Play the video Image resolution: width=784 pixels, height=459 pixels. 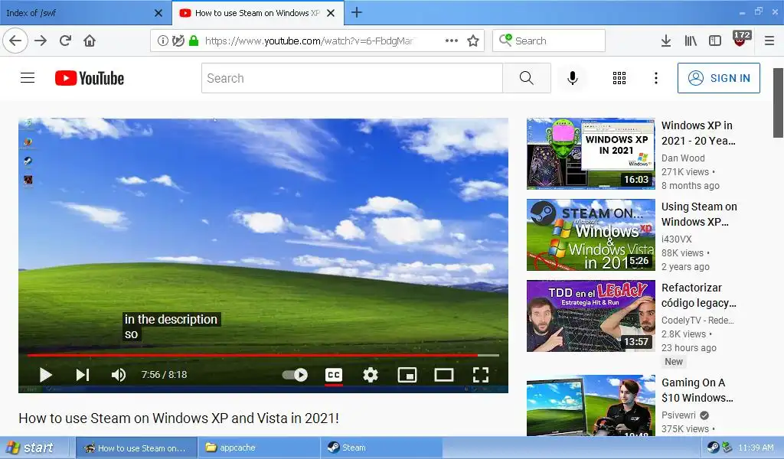point(45,375)
